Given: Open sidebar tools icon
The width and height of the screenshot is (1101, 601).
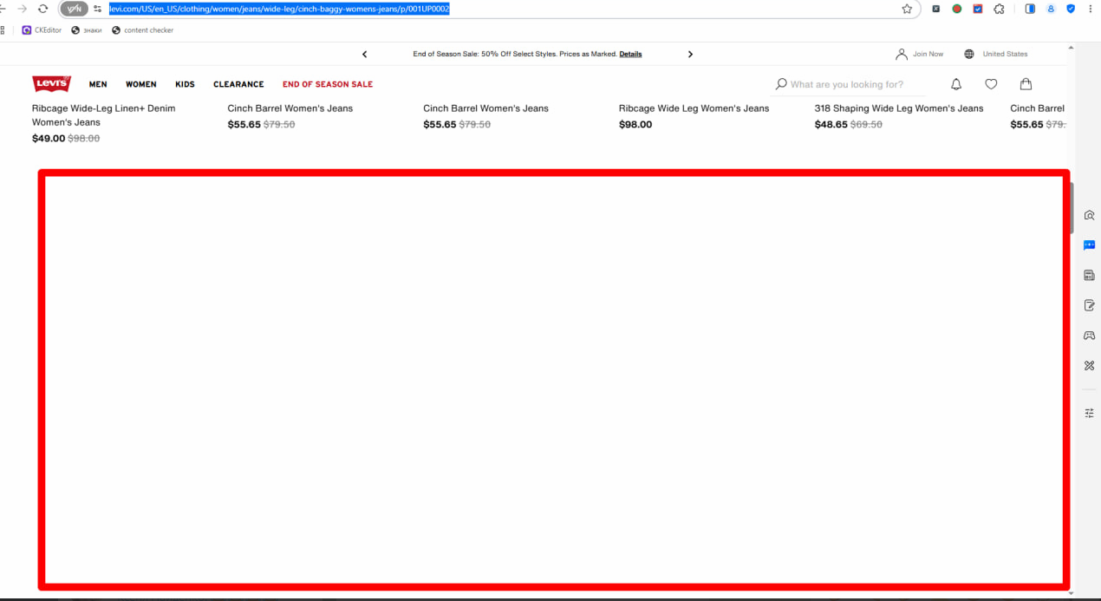Looking at the screenshot, I should [1090, 366].
